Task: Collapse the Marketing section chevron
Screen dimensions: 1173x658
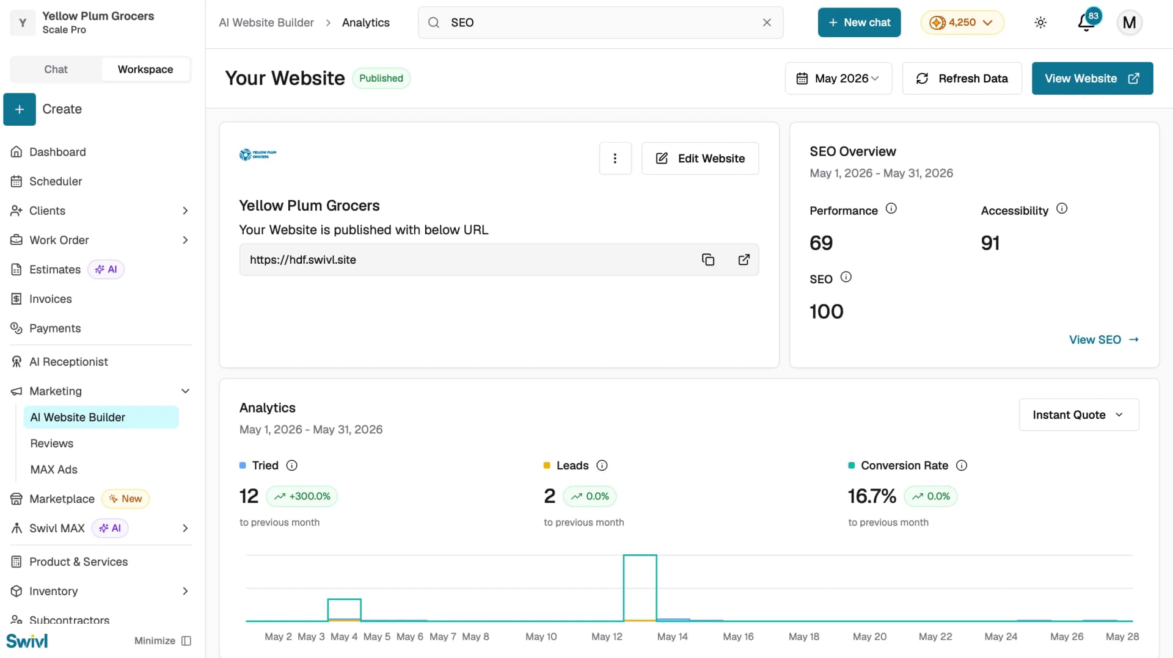Action: [x=185, y=391]
